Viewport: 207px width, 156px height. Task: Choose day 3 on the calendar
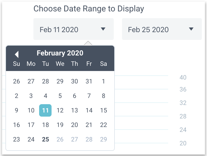point(31,96)
